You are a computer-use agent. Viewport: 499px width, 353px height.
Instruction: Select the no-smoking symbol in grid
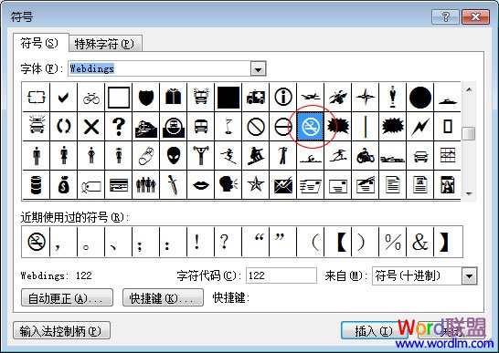coord(311,127)
